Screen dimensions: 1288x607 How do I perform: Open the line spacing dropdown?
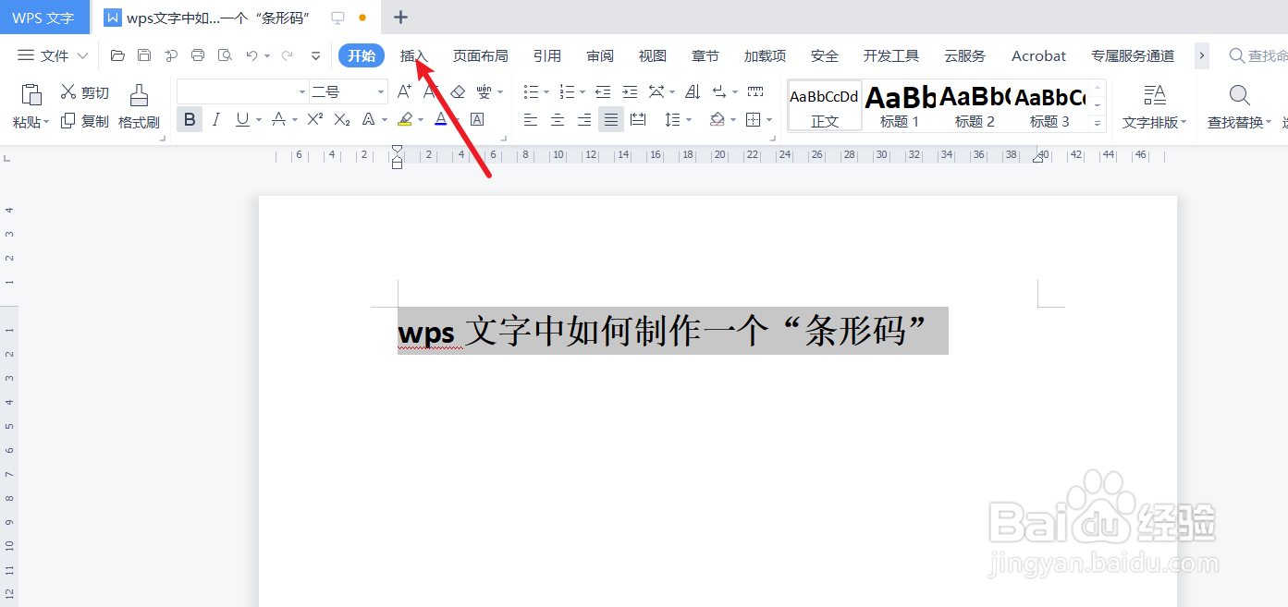[689, 120]
